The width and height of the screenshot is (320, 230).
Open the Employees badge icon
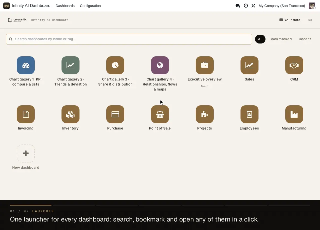[x=249, y=114]
